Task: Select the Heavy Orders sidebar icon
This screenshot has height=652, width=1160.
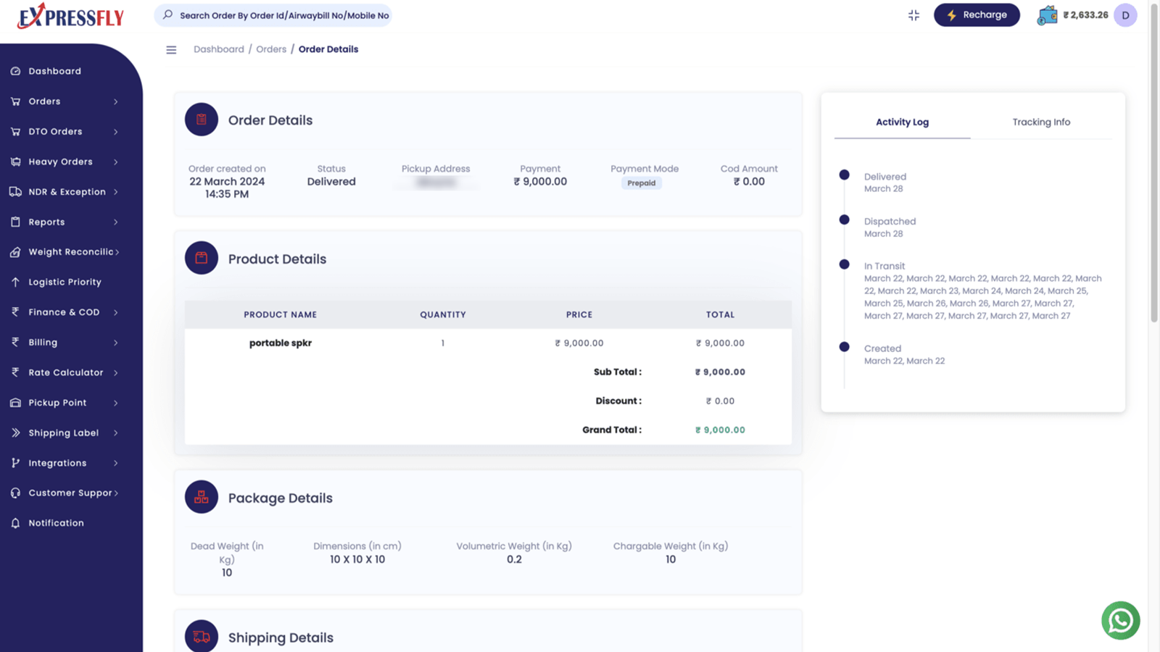Action: [x=16, y=162]
